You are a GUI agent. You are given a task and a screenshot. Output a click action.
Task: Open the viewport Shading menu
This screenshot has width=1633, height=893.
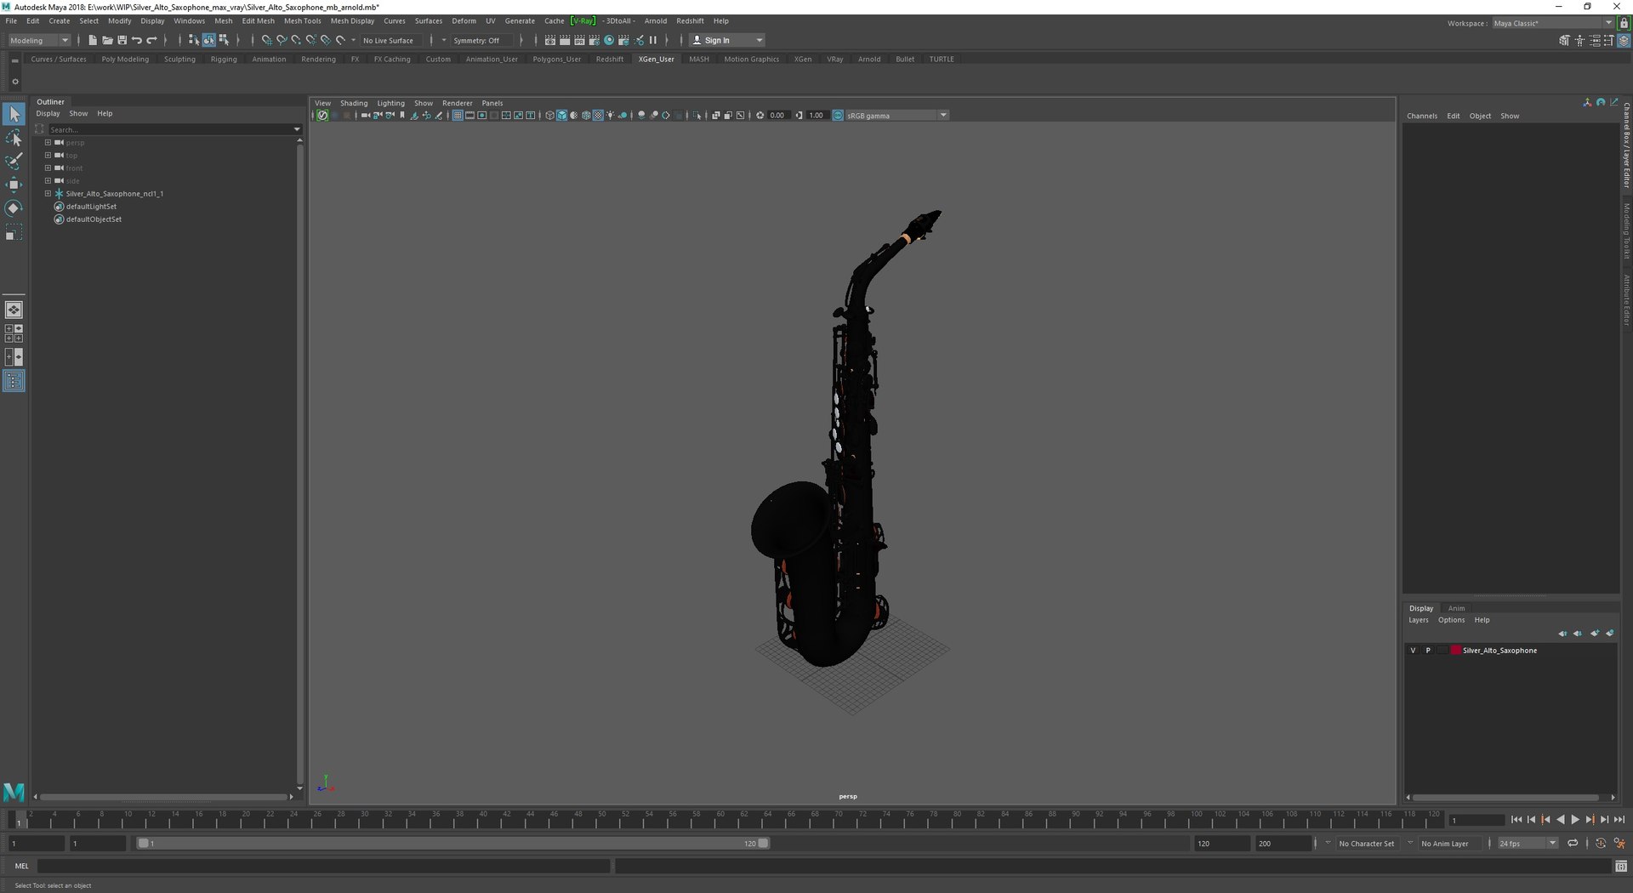354,103
